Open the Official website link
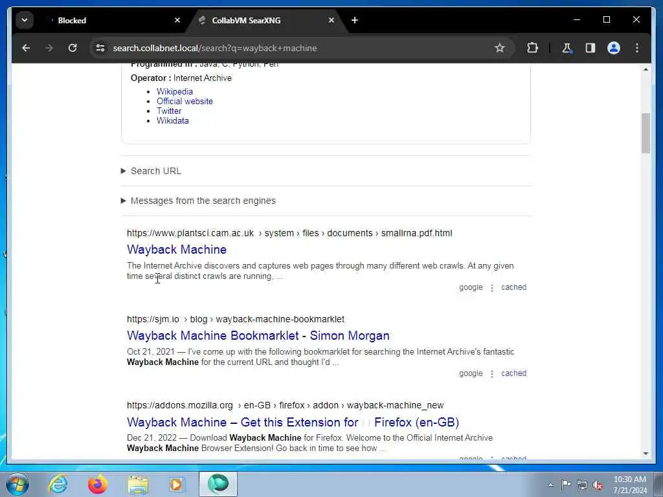The width and height of the screenshot is (663, 497). coord(185,102)
